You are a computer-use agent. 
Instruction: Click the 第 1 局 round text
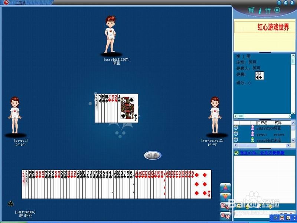point(243,56)
